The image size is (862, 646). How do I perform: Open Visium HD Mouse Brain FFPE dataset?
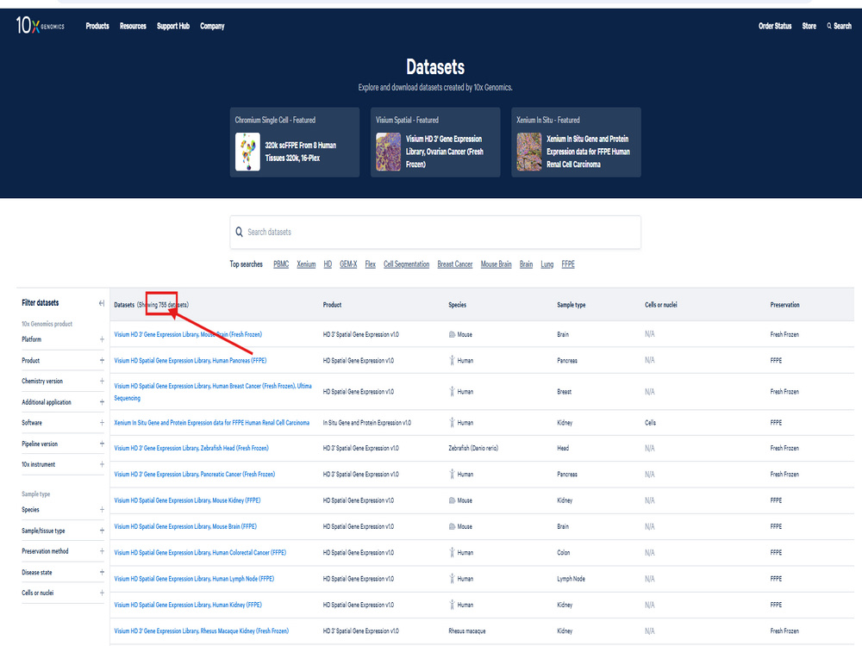pos(185,526)
